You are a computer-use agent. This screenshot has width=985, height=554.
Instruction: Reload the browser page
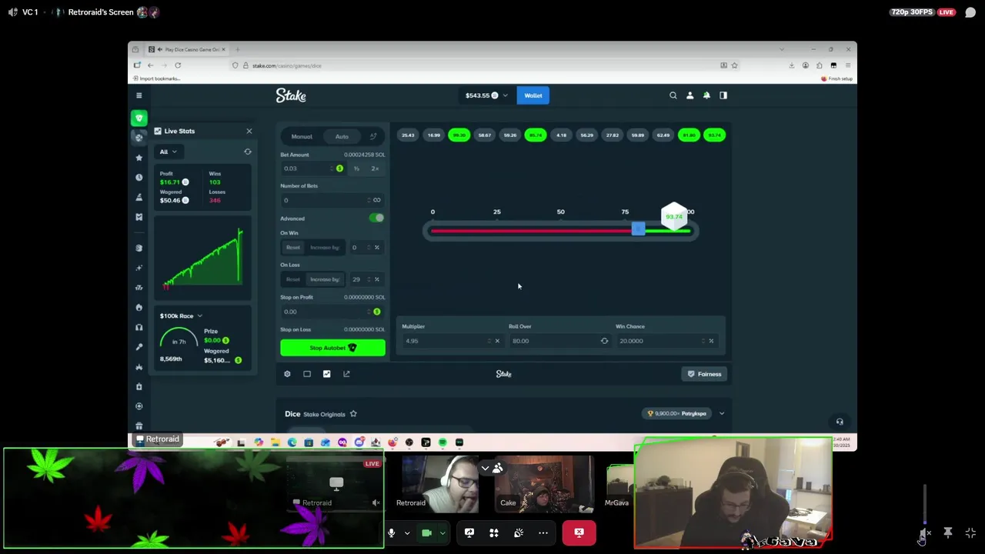coord(178,65)
